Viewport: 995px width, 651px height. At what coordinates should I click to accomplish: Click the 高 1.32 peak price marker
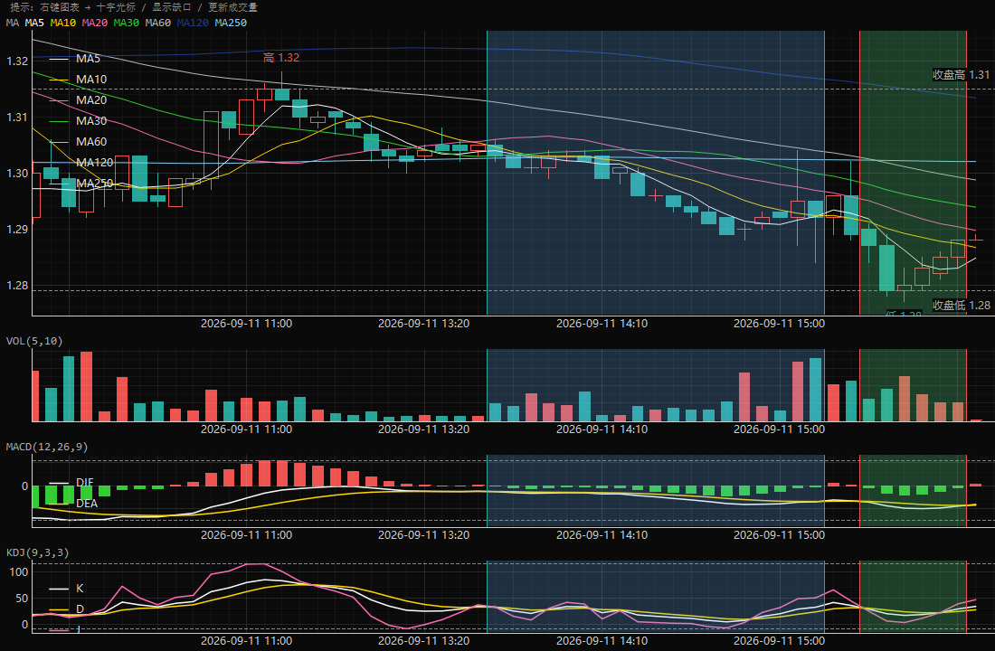[281, 58]
